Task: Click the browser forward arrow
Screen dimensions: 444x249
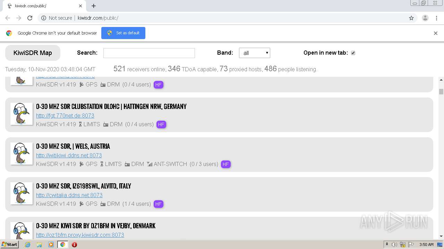Action: [19, 18]
